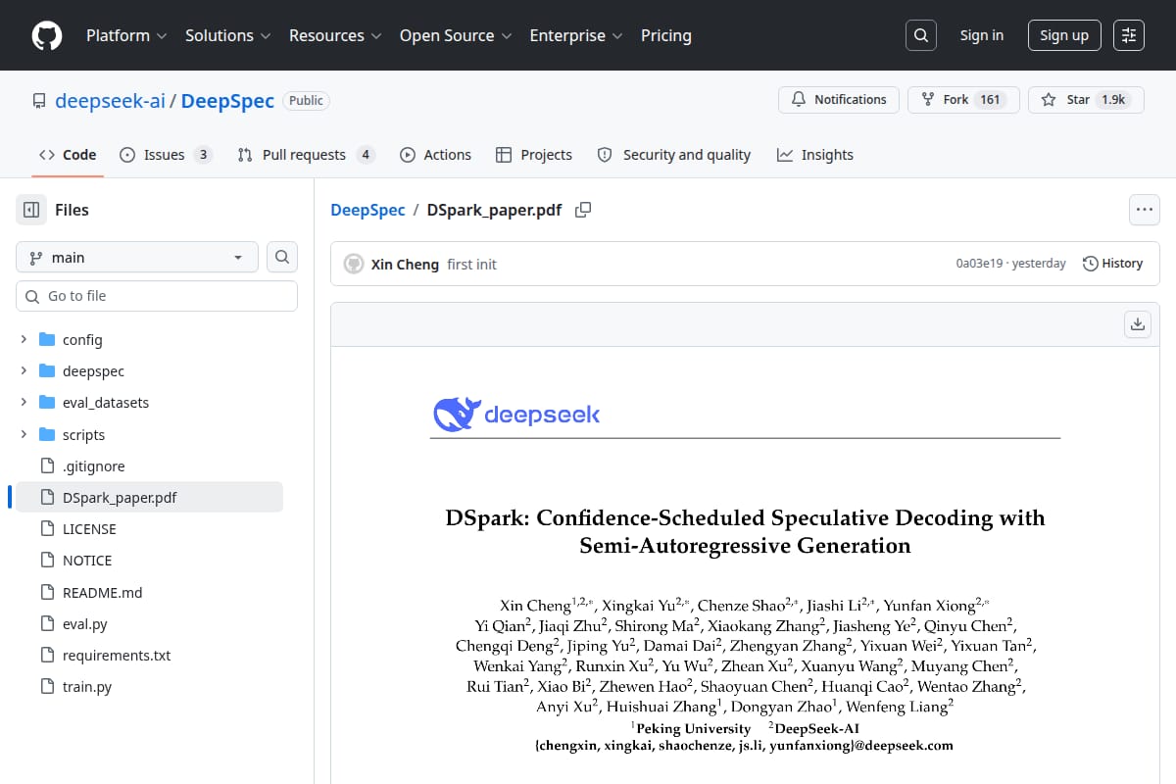Screen dimensions: 1176x784
Task: Open the Platform menu
Action: [x=126, y=35]
